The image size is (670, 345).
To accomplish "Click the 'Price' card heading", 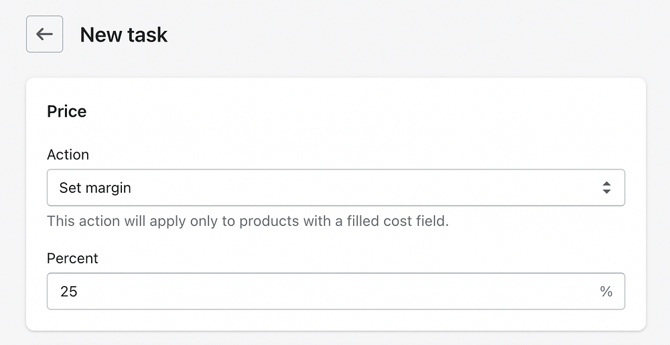I will pyautogui.click(x=66, y=111).
